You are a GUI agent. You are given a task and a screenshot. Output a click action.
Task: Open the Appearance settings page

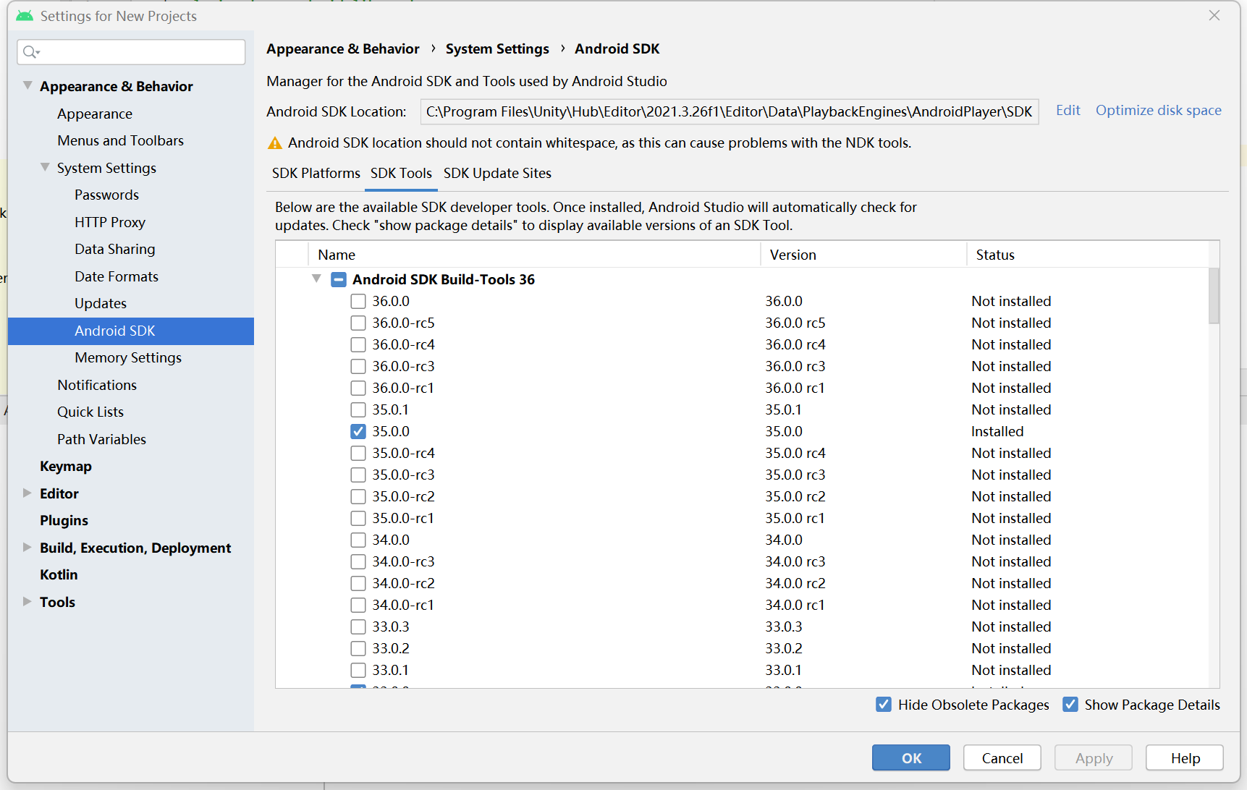click(x=95, y=114)
